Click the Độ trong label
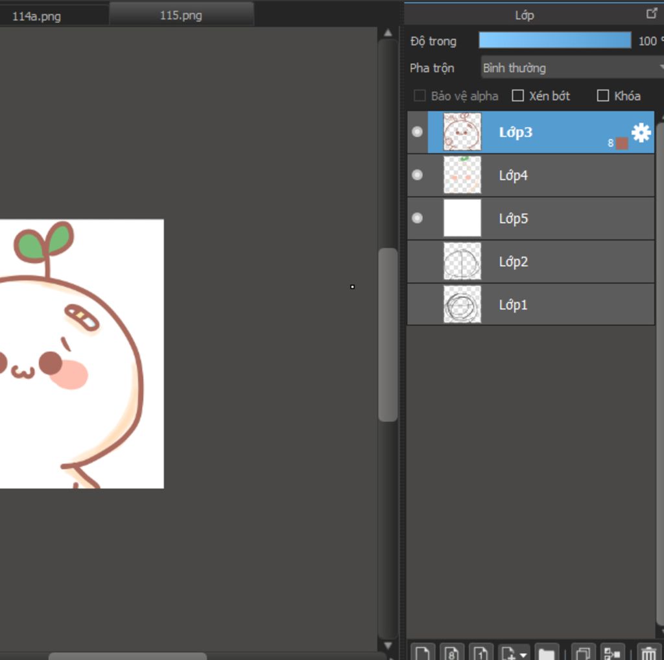 pos(433,41)
